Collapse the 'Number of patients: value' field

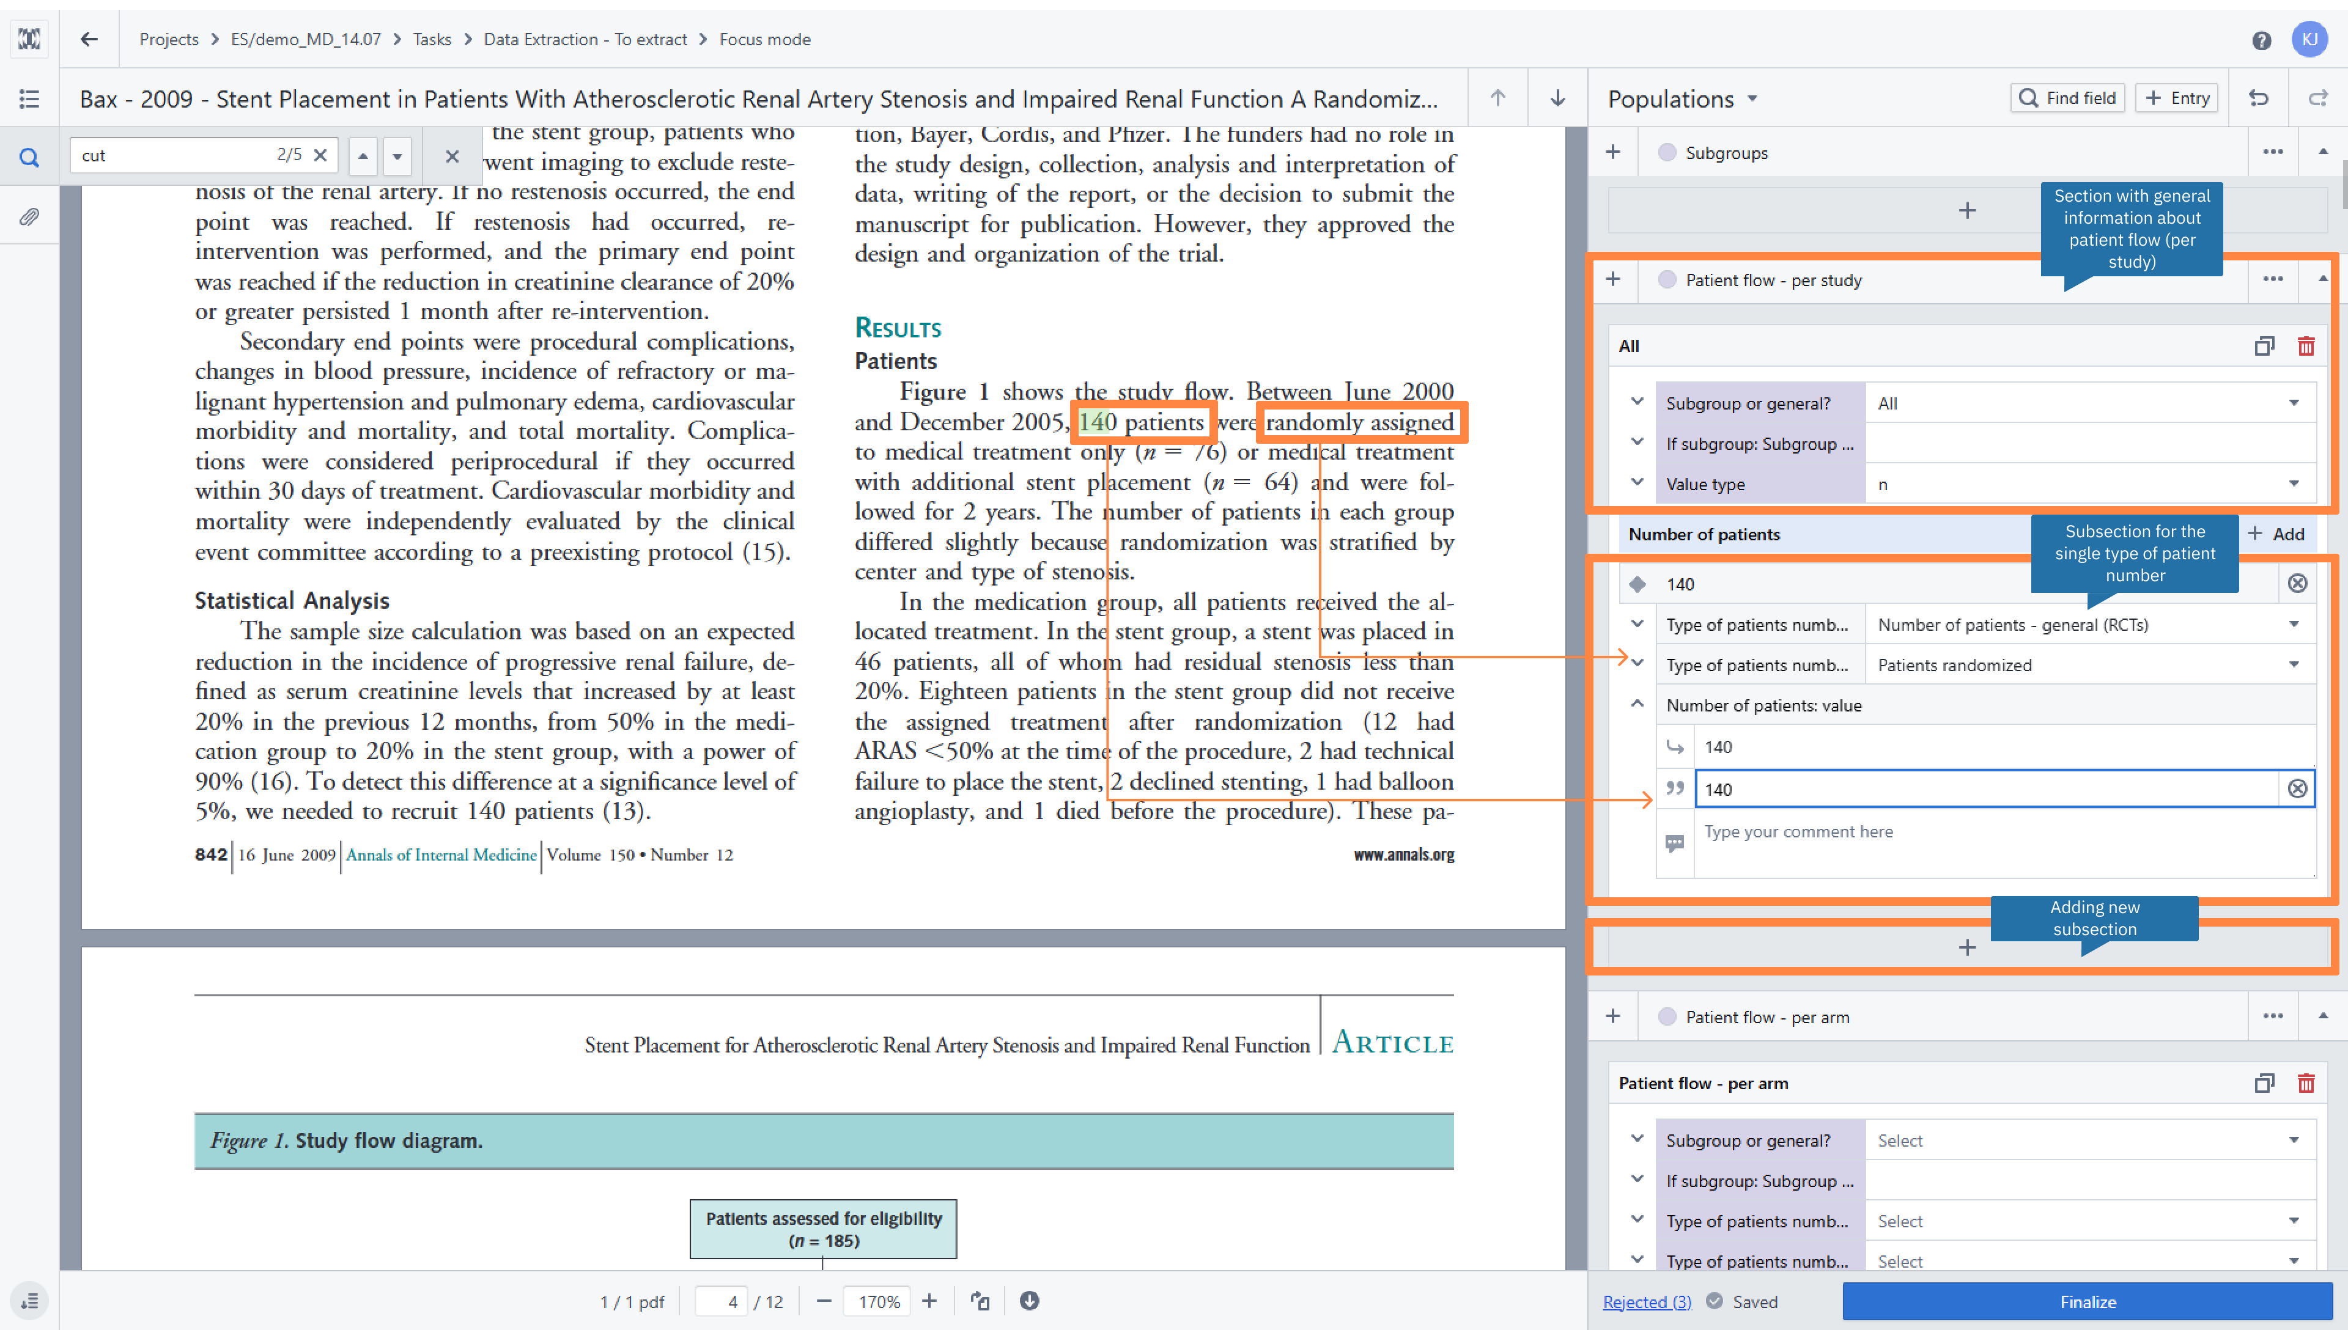[1637, 704]
